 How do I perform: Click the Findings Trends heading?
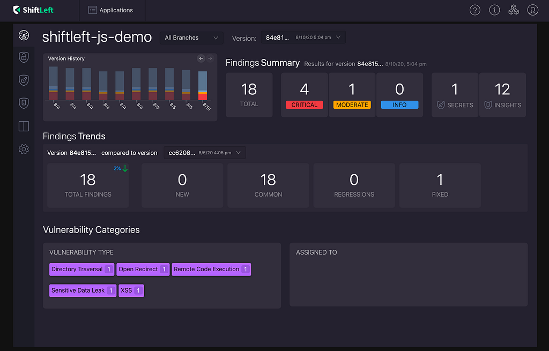74,136
